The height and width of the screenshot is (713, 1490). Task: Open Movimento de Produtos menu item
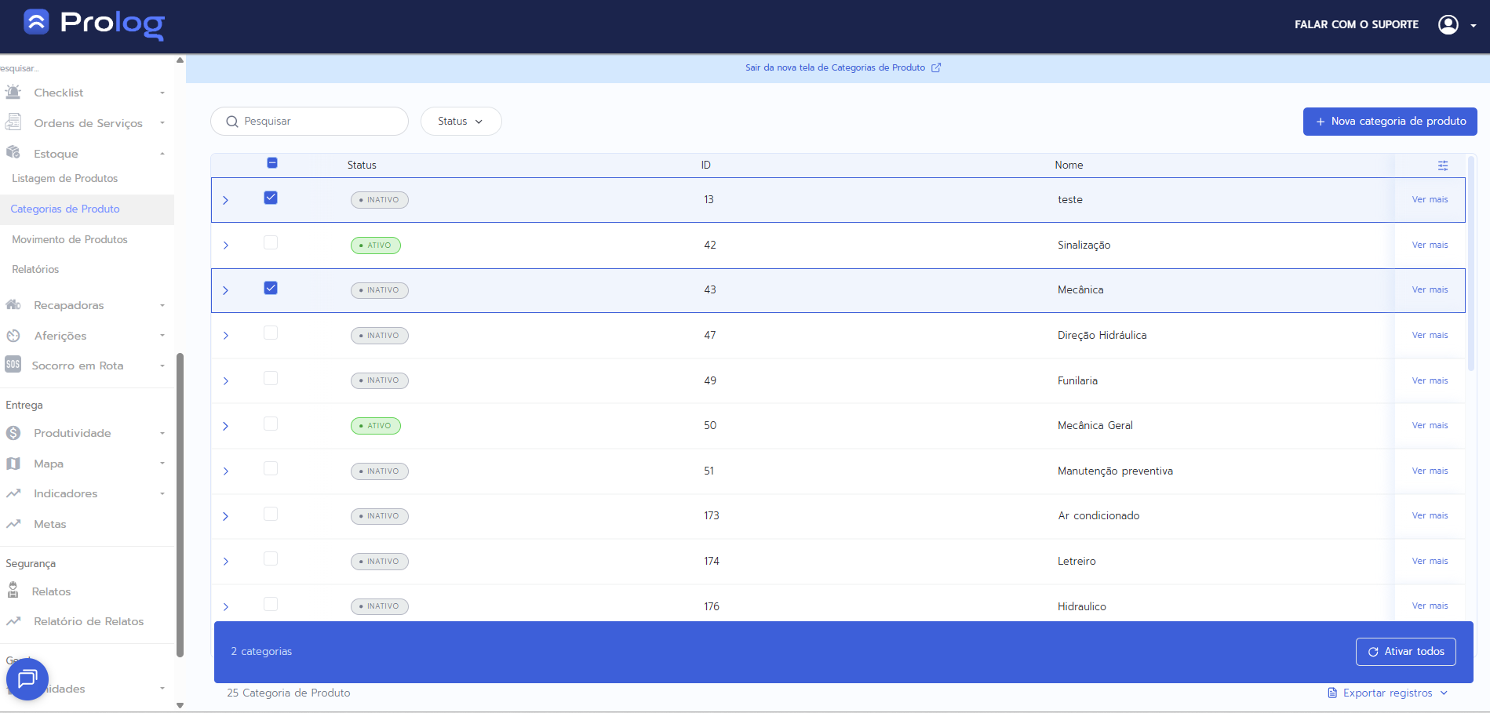click(x=69, y=239)
